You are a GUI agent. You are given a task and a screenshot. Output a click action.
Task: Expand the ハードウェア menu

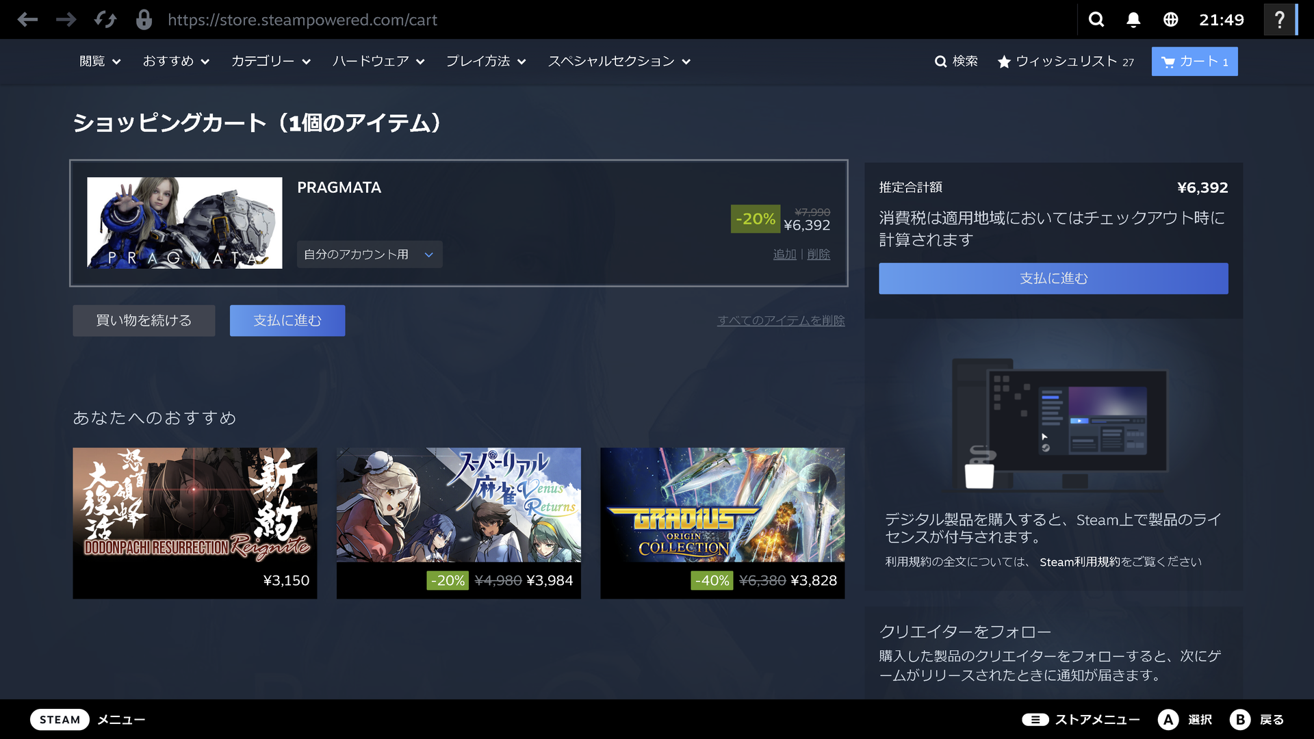[x=378, y=62]
